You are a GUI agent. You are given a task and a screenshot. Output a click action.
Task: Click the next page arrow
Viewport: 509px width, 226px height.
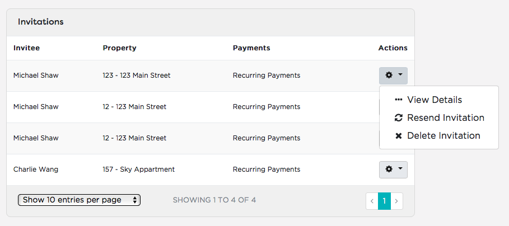396,201
